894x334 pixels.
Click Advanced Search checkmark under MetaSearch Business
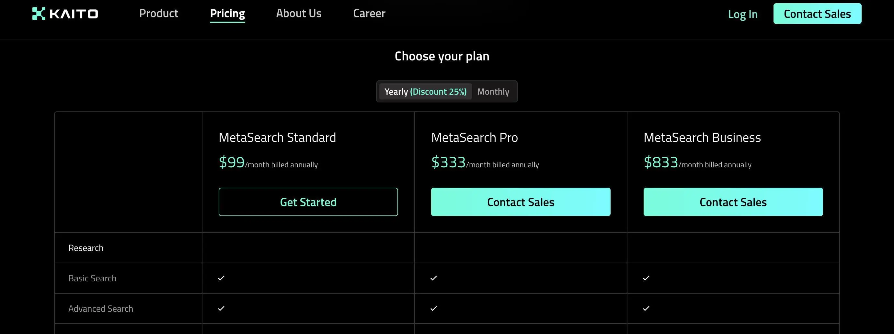(x=646, y=308)
